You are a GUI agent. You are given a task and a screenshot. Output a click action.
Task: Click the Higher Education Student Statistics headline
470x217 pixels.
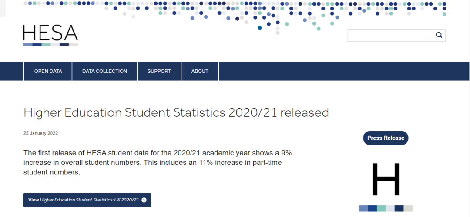pyautogui.click(x=176, y=112)
